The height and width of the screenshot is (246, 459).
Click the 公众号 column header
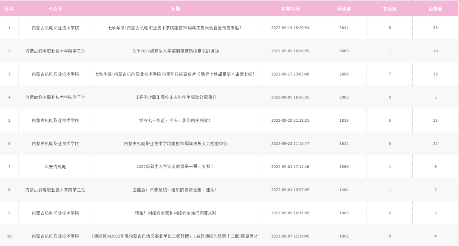pyautogui.click(x=55, y=8)
